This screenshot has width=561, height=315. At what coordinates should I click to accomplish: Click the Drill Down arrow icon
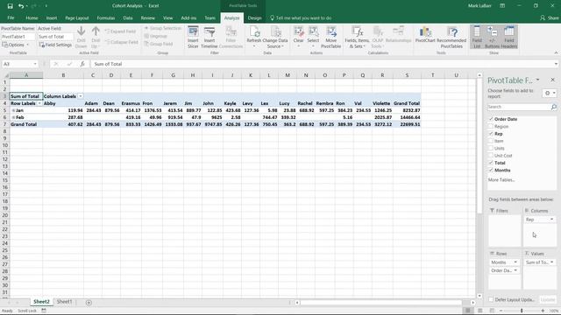pyautogui.click(x=82, y=31)
